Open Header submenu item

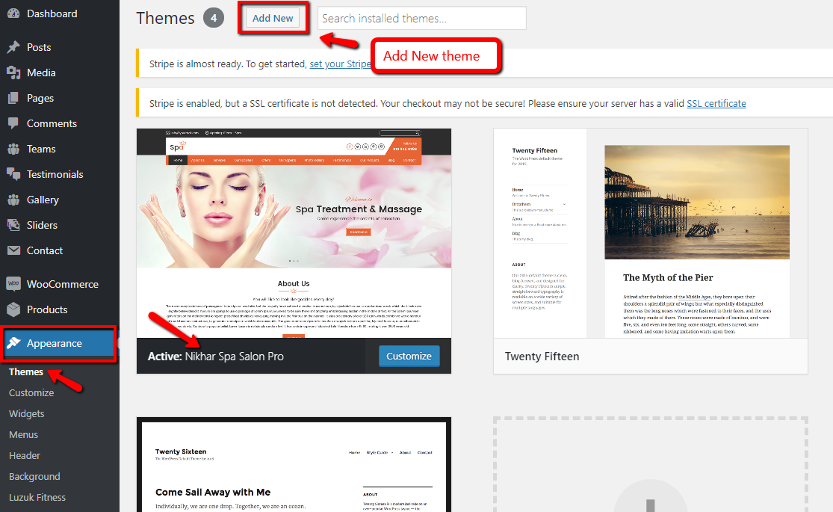click(25, 456)
